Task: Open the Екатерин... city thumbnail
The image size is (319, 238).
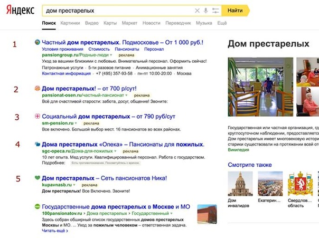Action: [x=270, y=184]
